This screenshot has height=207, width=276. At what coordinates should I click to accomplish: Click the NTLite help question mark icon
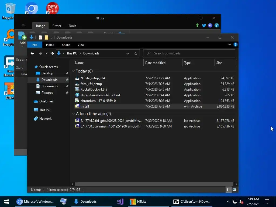click(217, 25)
